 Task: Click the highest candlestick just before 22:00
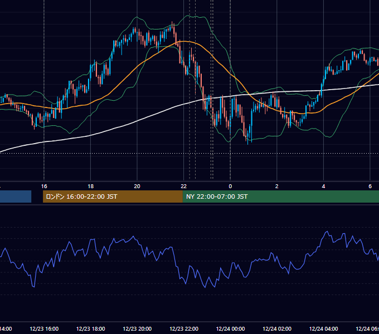point(172,26)
